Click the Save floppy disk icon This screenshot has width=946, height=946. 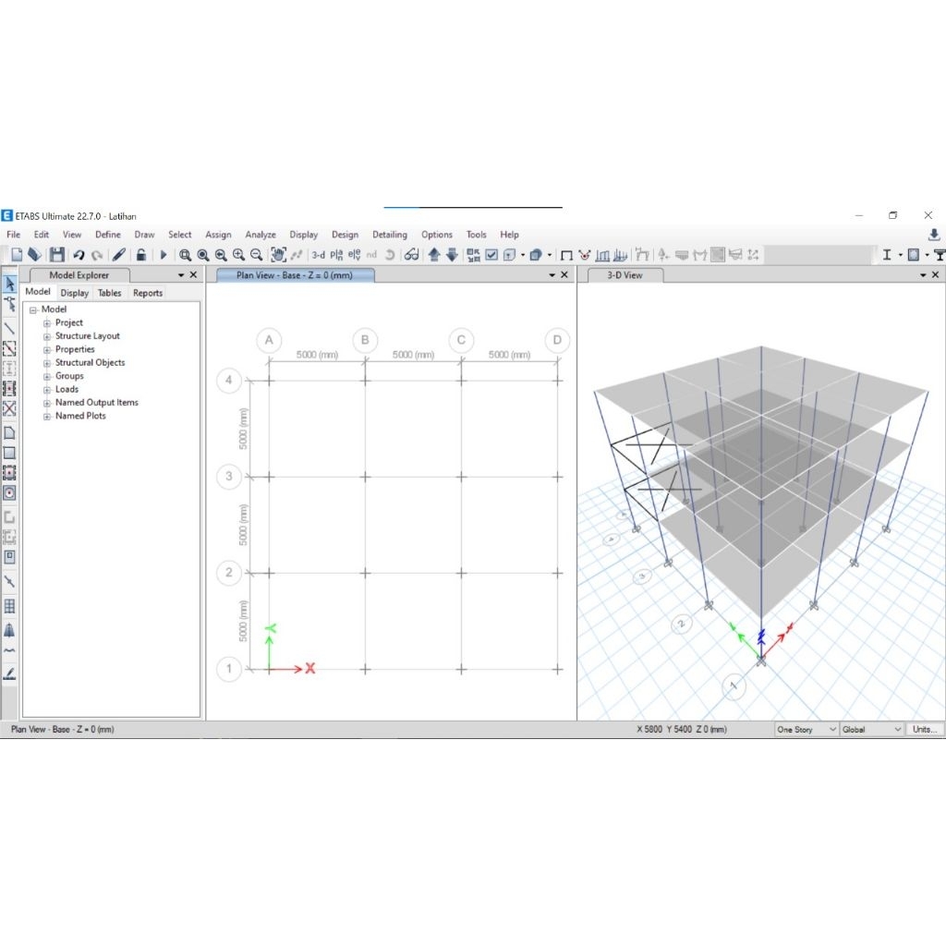click(x=57, y=255)
